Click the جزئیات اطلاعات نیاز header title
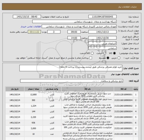Image resolution: width=144 pixels, height=140 pixels. (127, 7)
